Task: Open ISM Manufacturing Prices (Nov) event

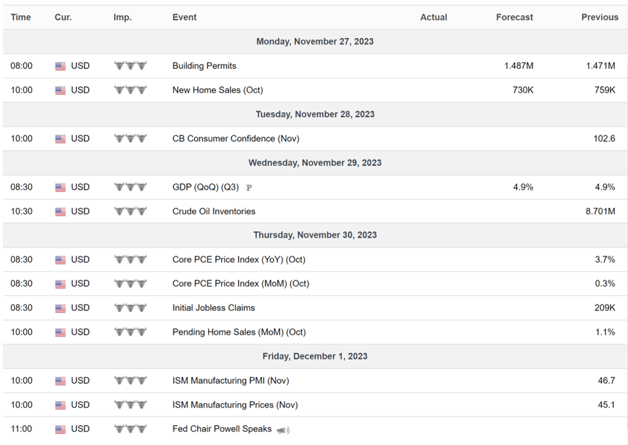Action: point(235,405)
